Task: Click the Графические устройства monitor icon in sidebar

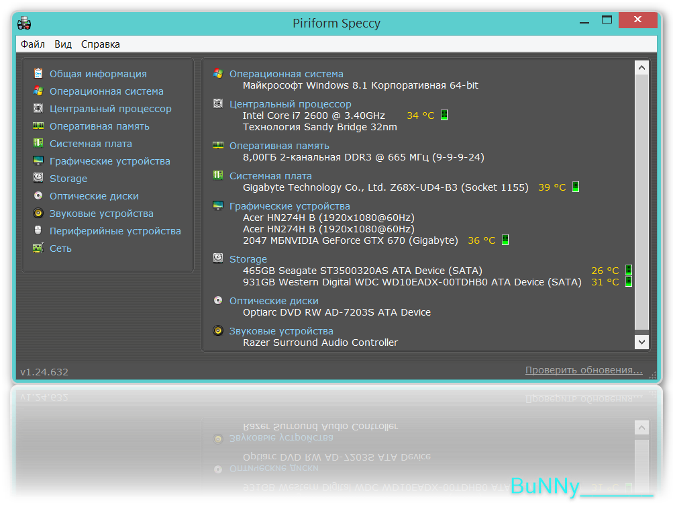Action: tap(38, 160)
